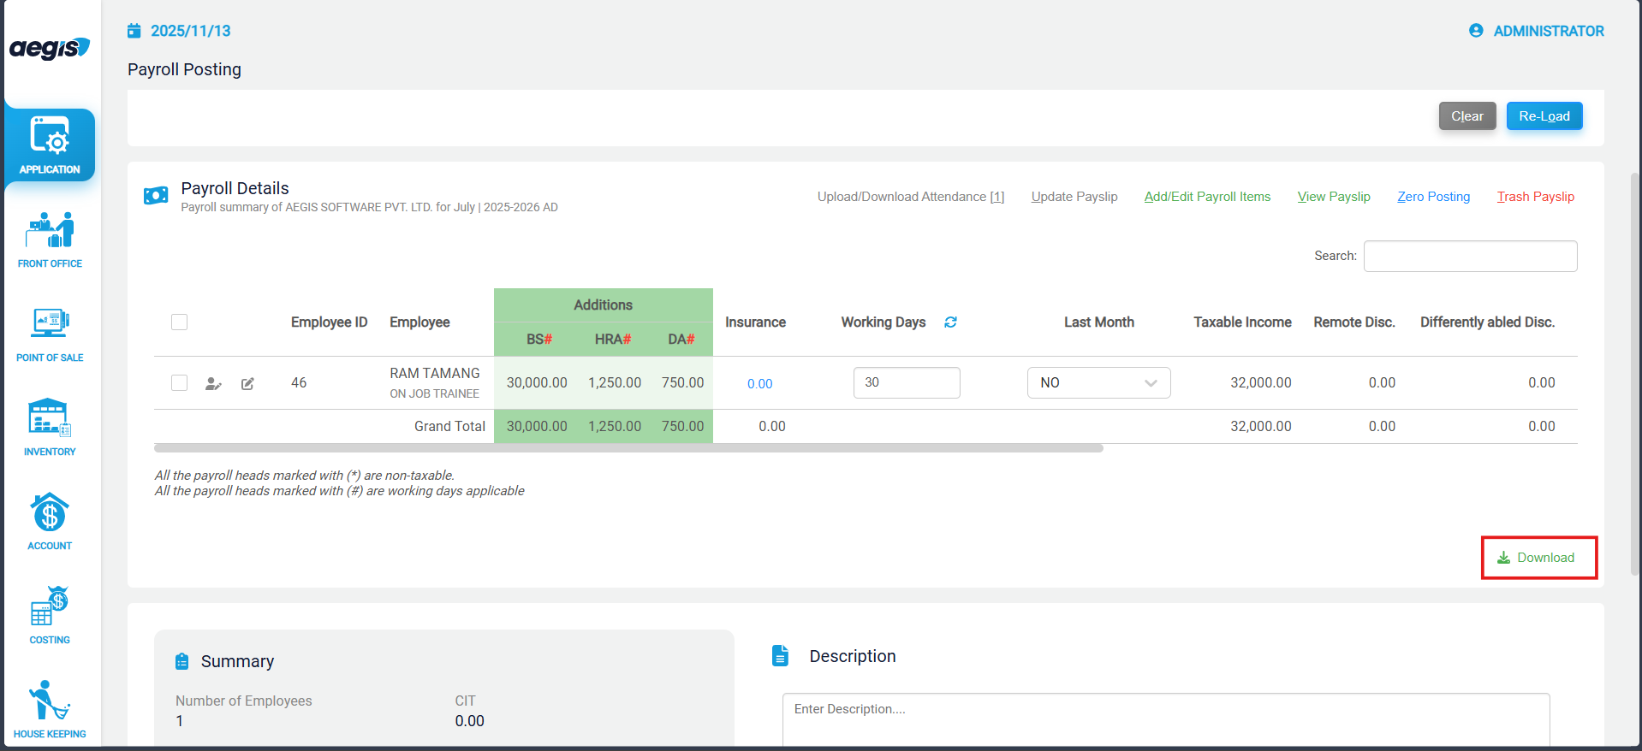Click the Re-Load button

click(1544, 116)
